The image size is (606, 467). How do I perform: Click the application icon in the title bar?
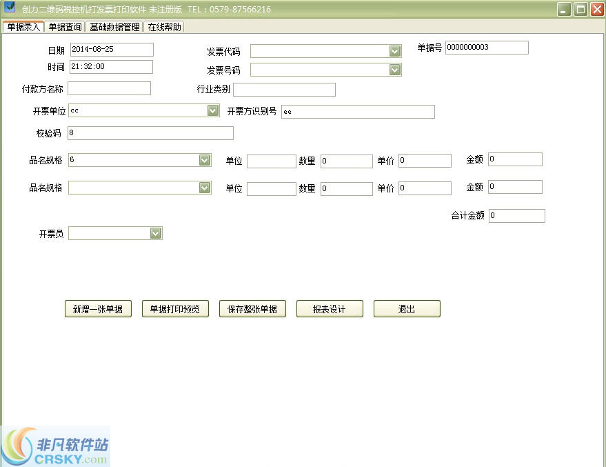(9, 8)
